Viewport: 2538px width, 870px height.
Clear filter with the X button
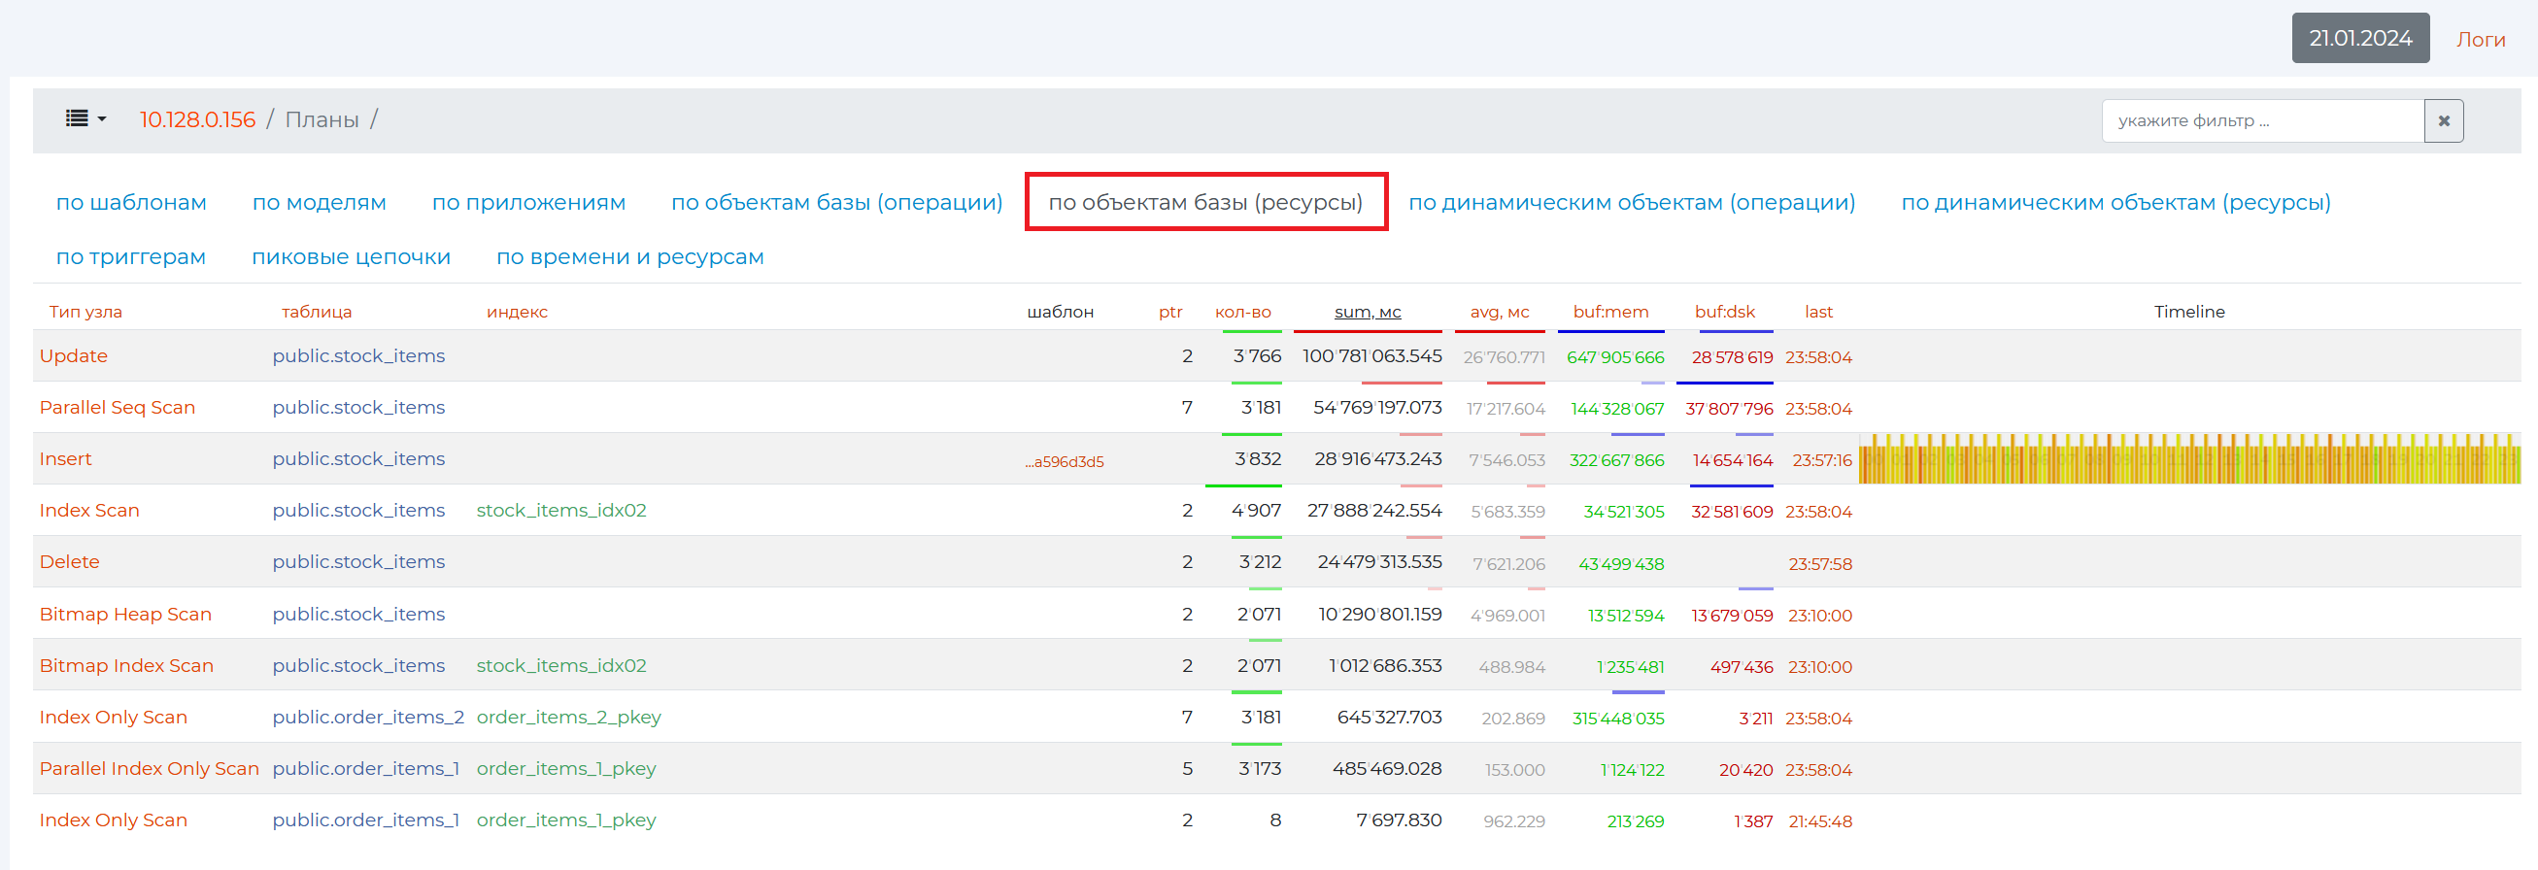2443,121
